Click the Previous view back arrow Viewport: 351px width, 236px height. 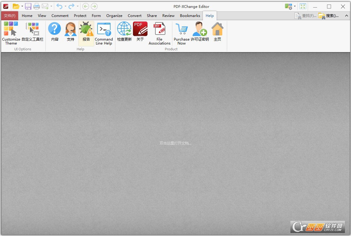[85, 6]
